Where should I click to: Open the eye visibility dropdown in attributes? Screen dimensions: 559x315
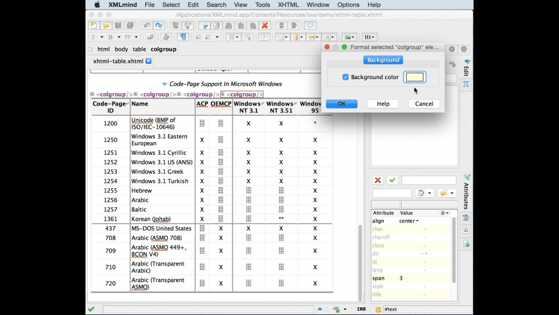point(444,213)
